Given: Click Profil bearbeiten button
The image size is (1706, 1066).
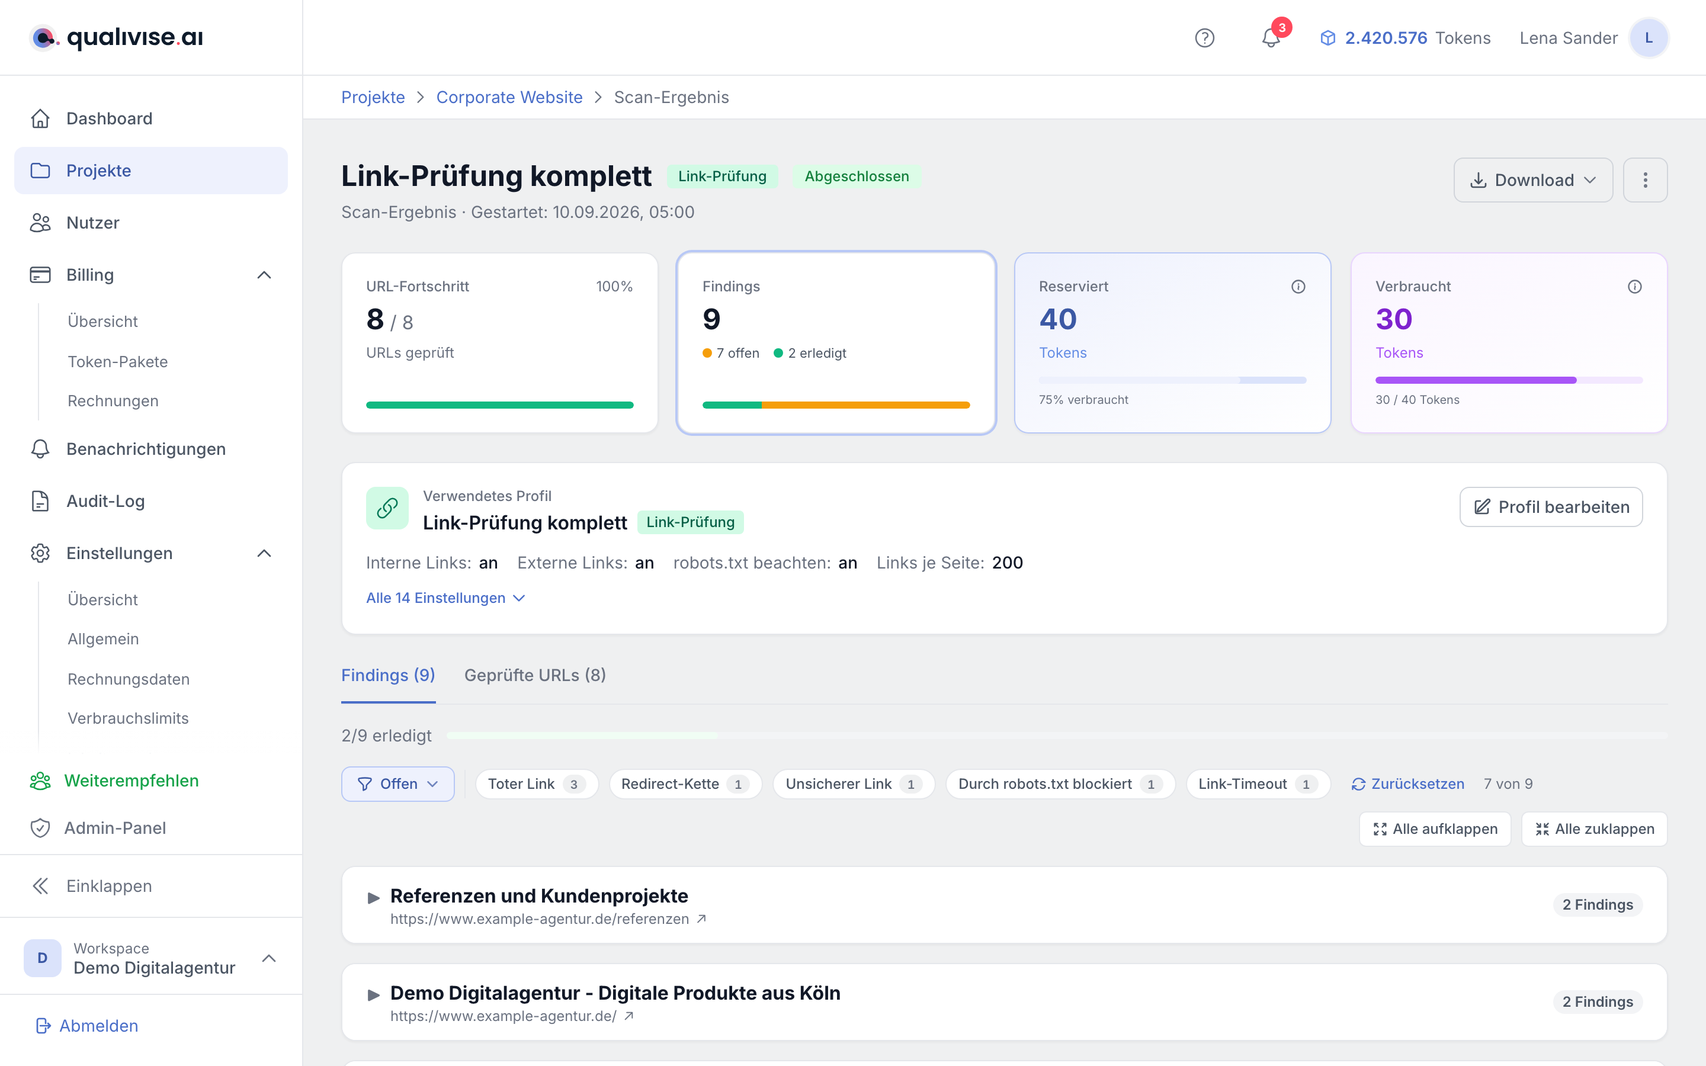Looking at the screenshot, I should click(1551, 507).
